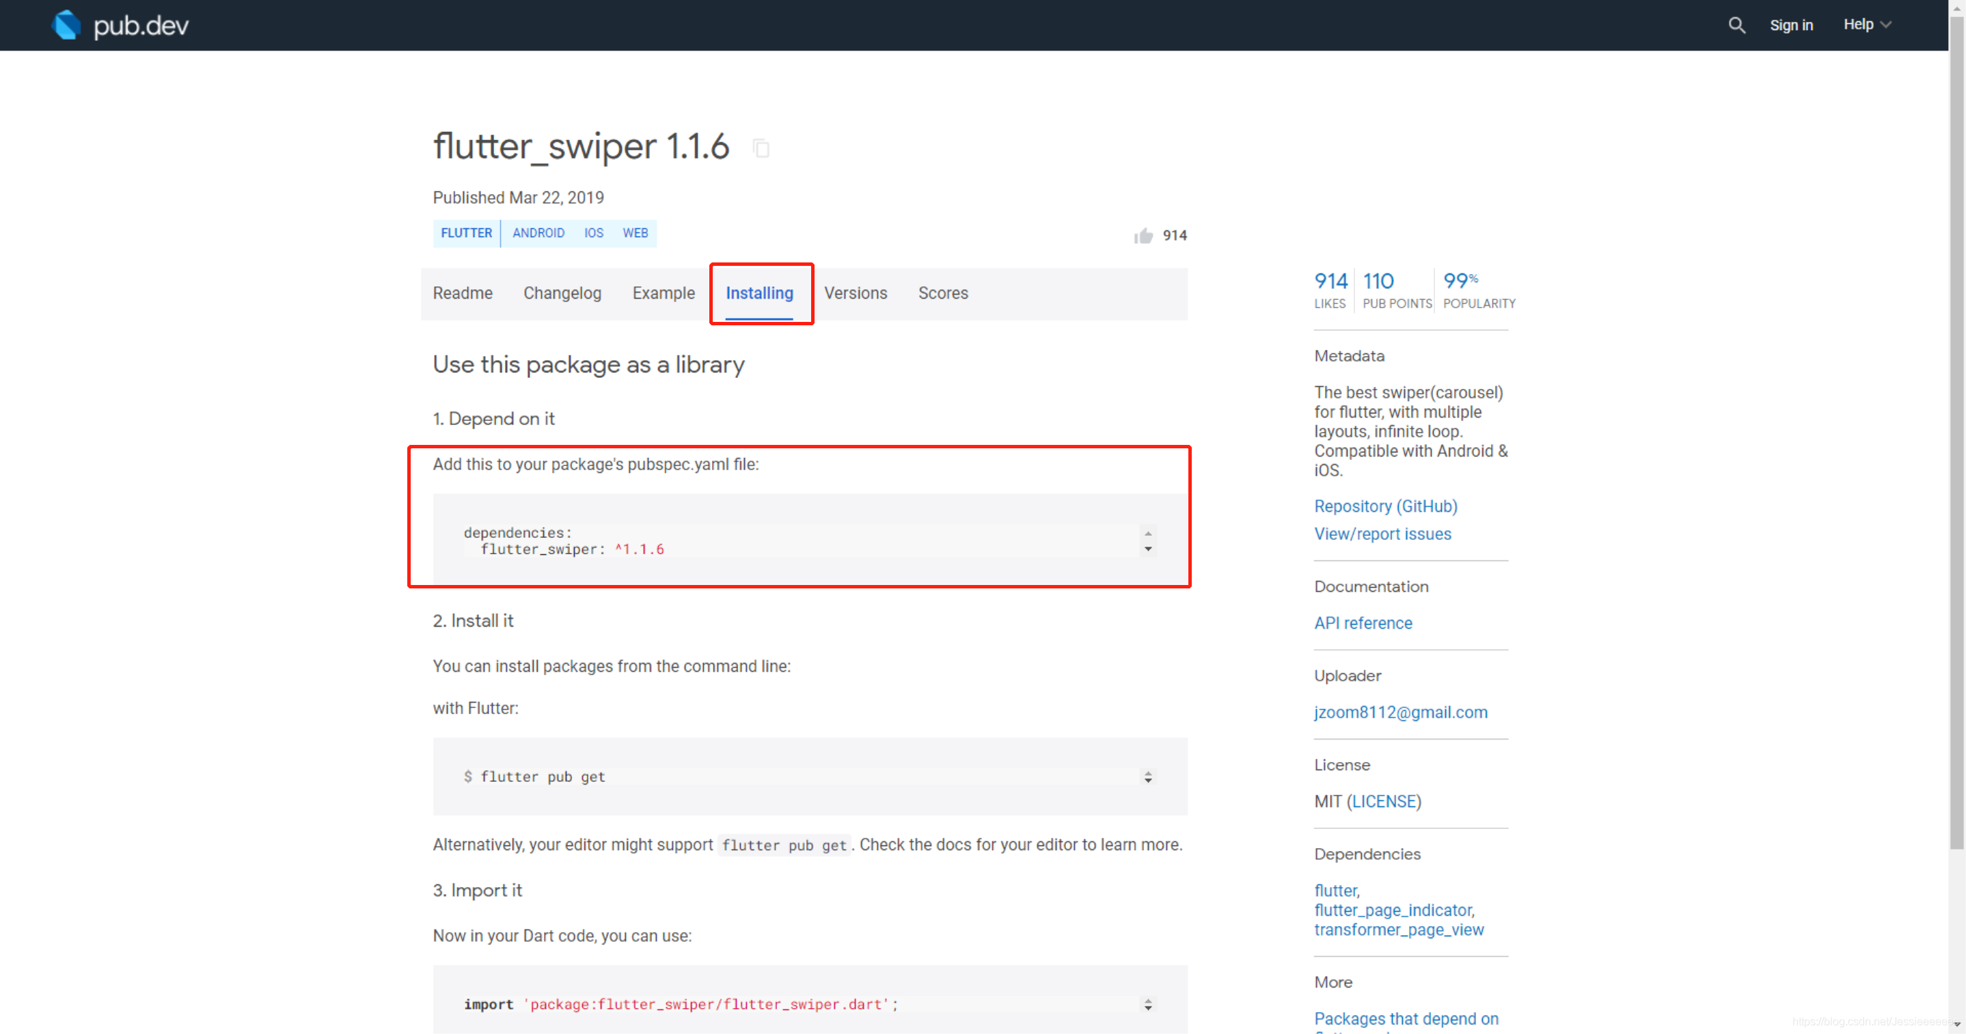Copy package name with clipboard icon
This screenshot has height=1034, width=1966.
760,148
